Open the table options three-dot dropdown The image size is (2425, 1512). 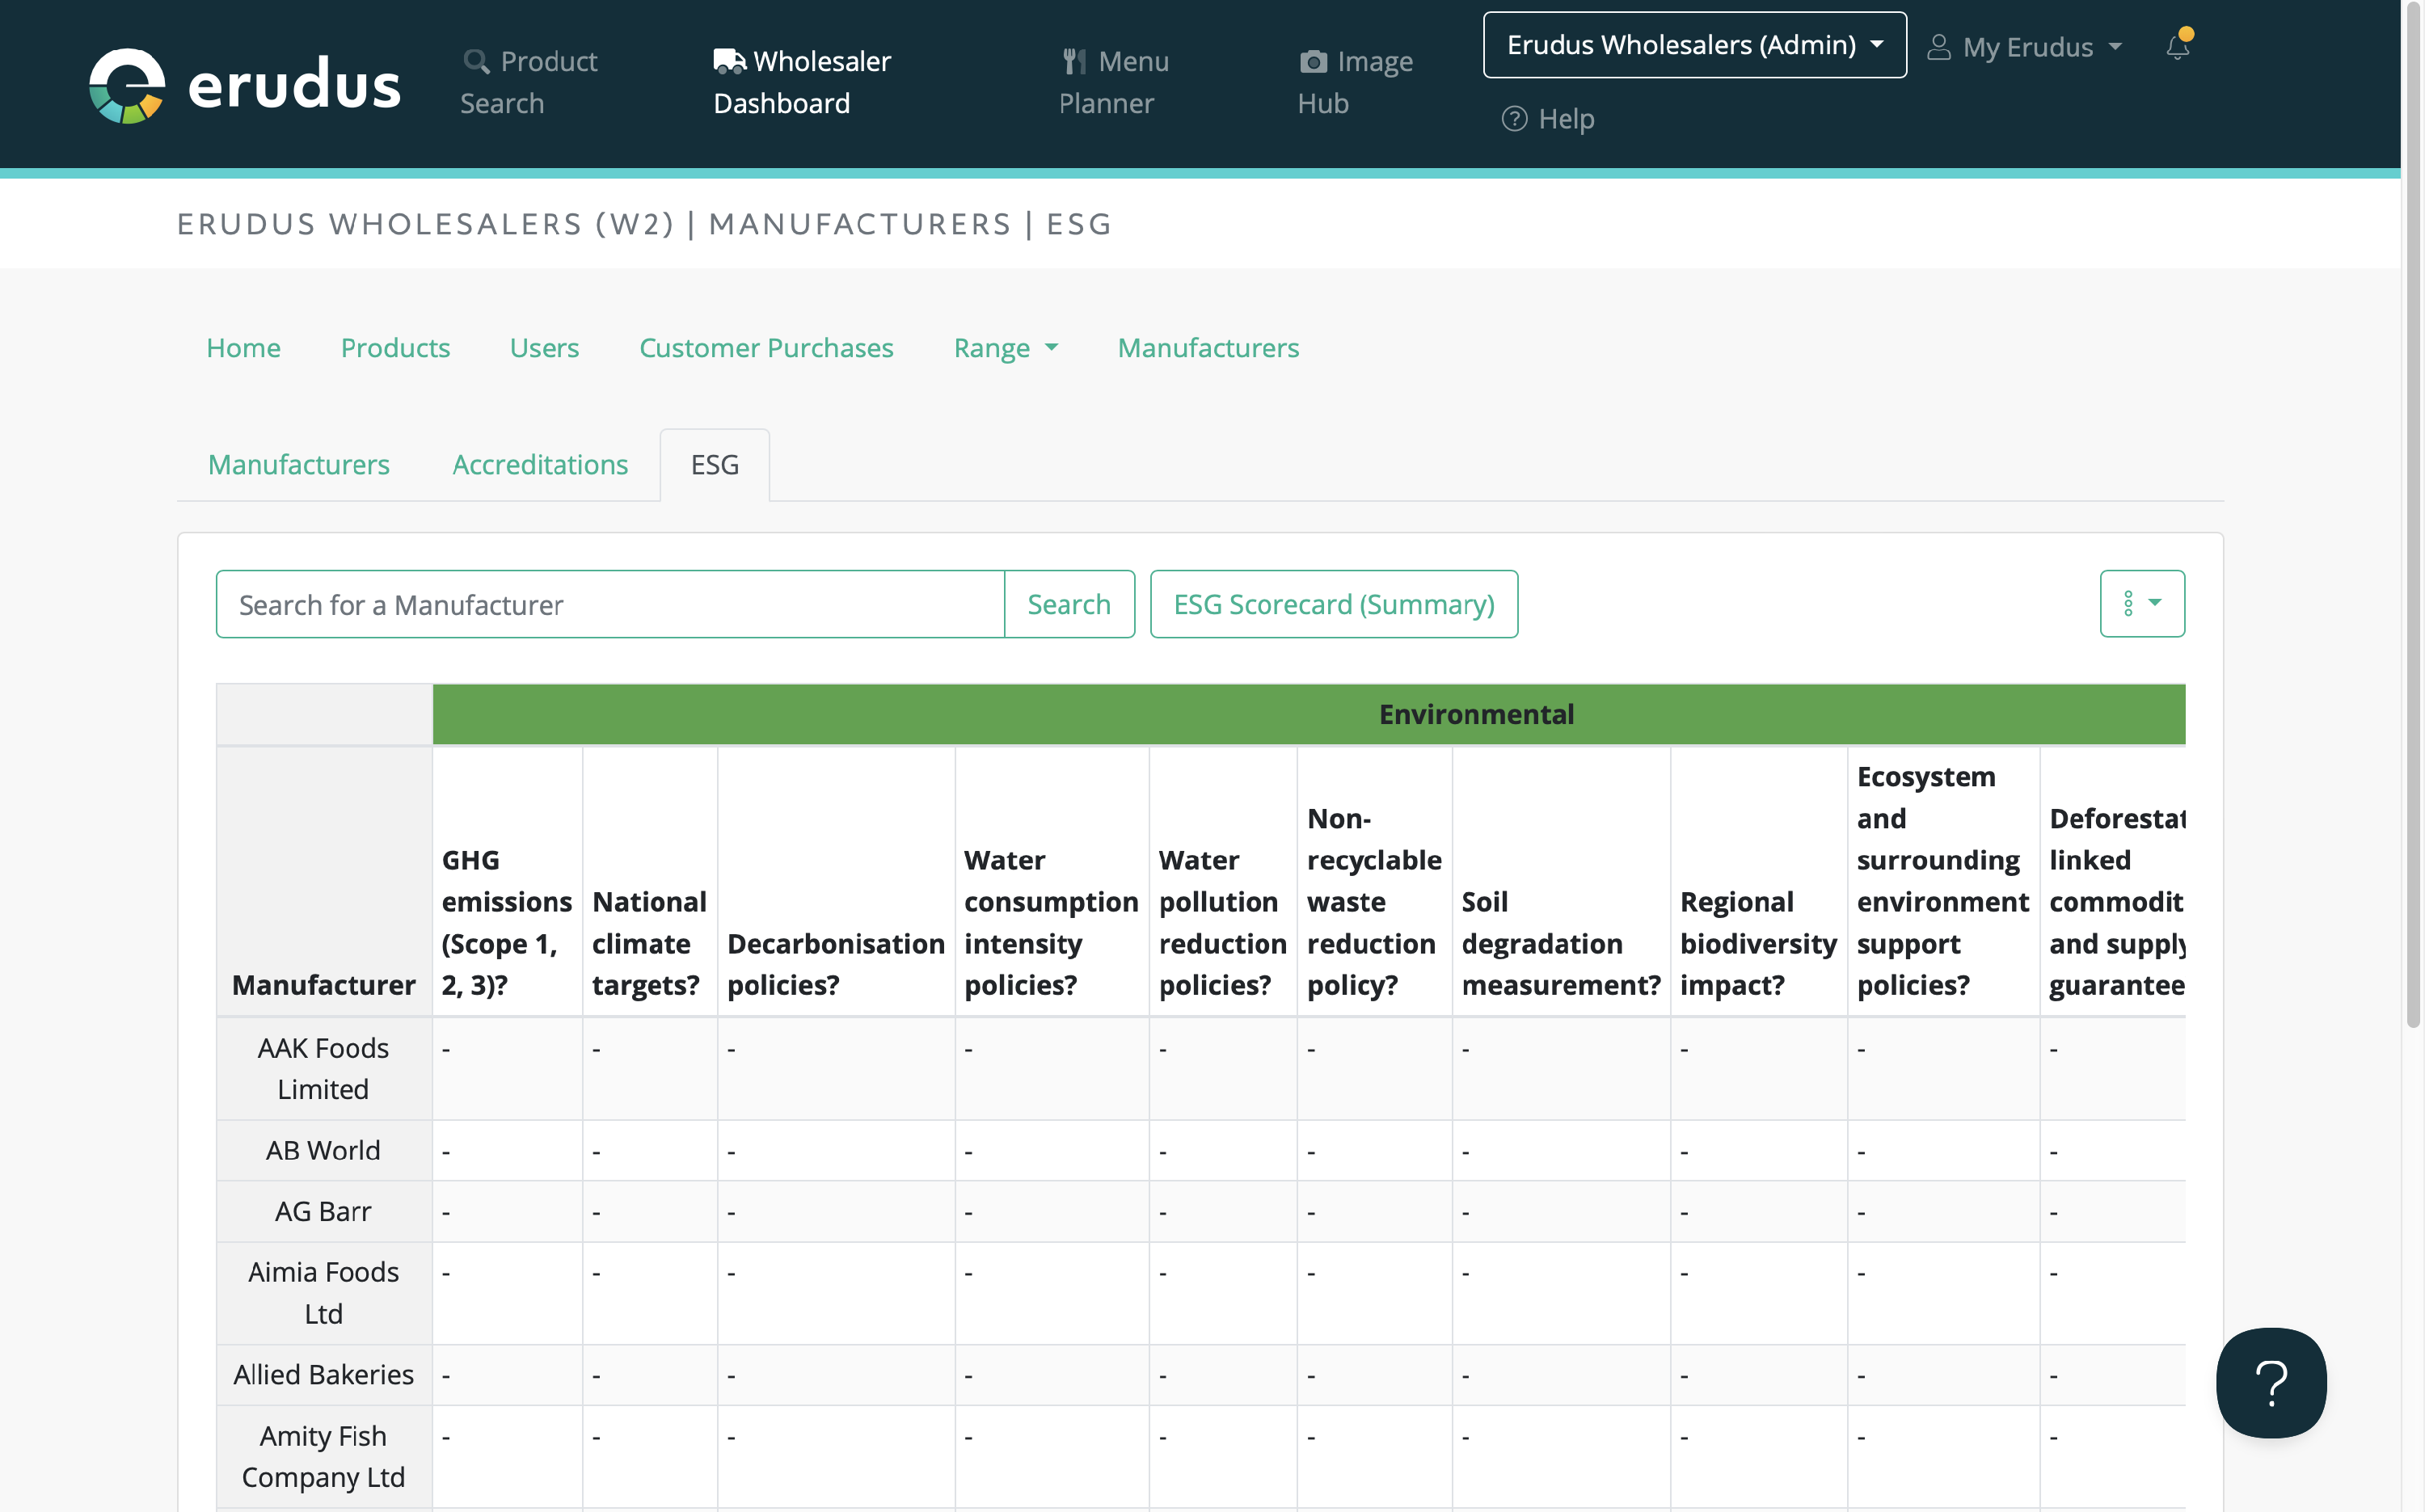tap(2141, 604)
